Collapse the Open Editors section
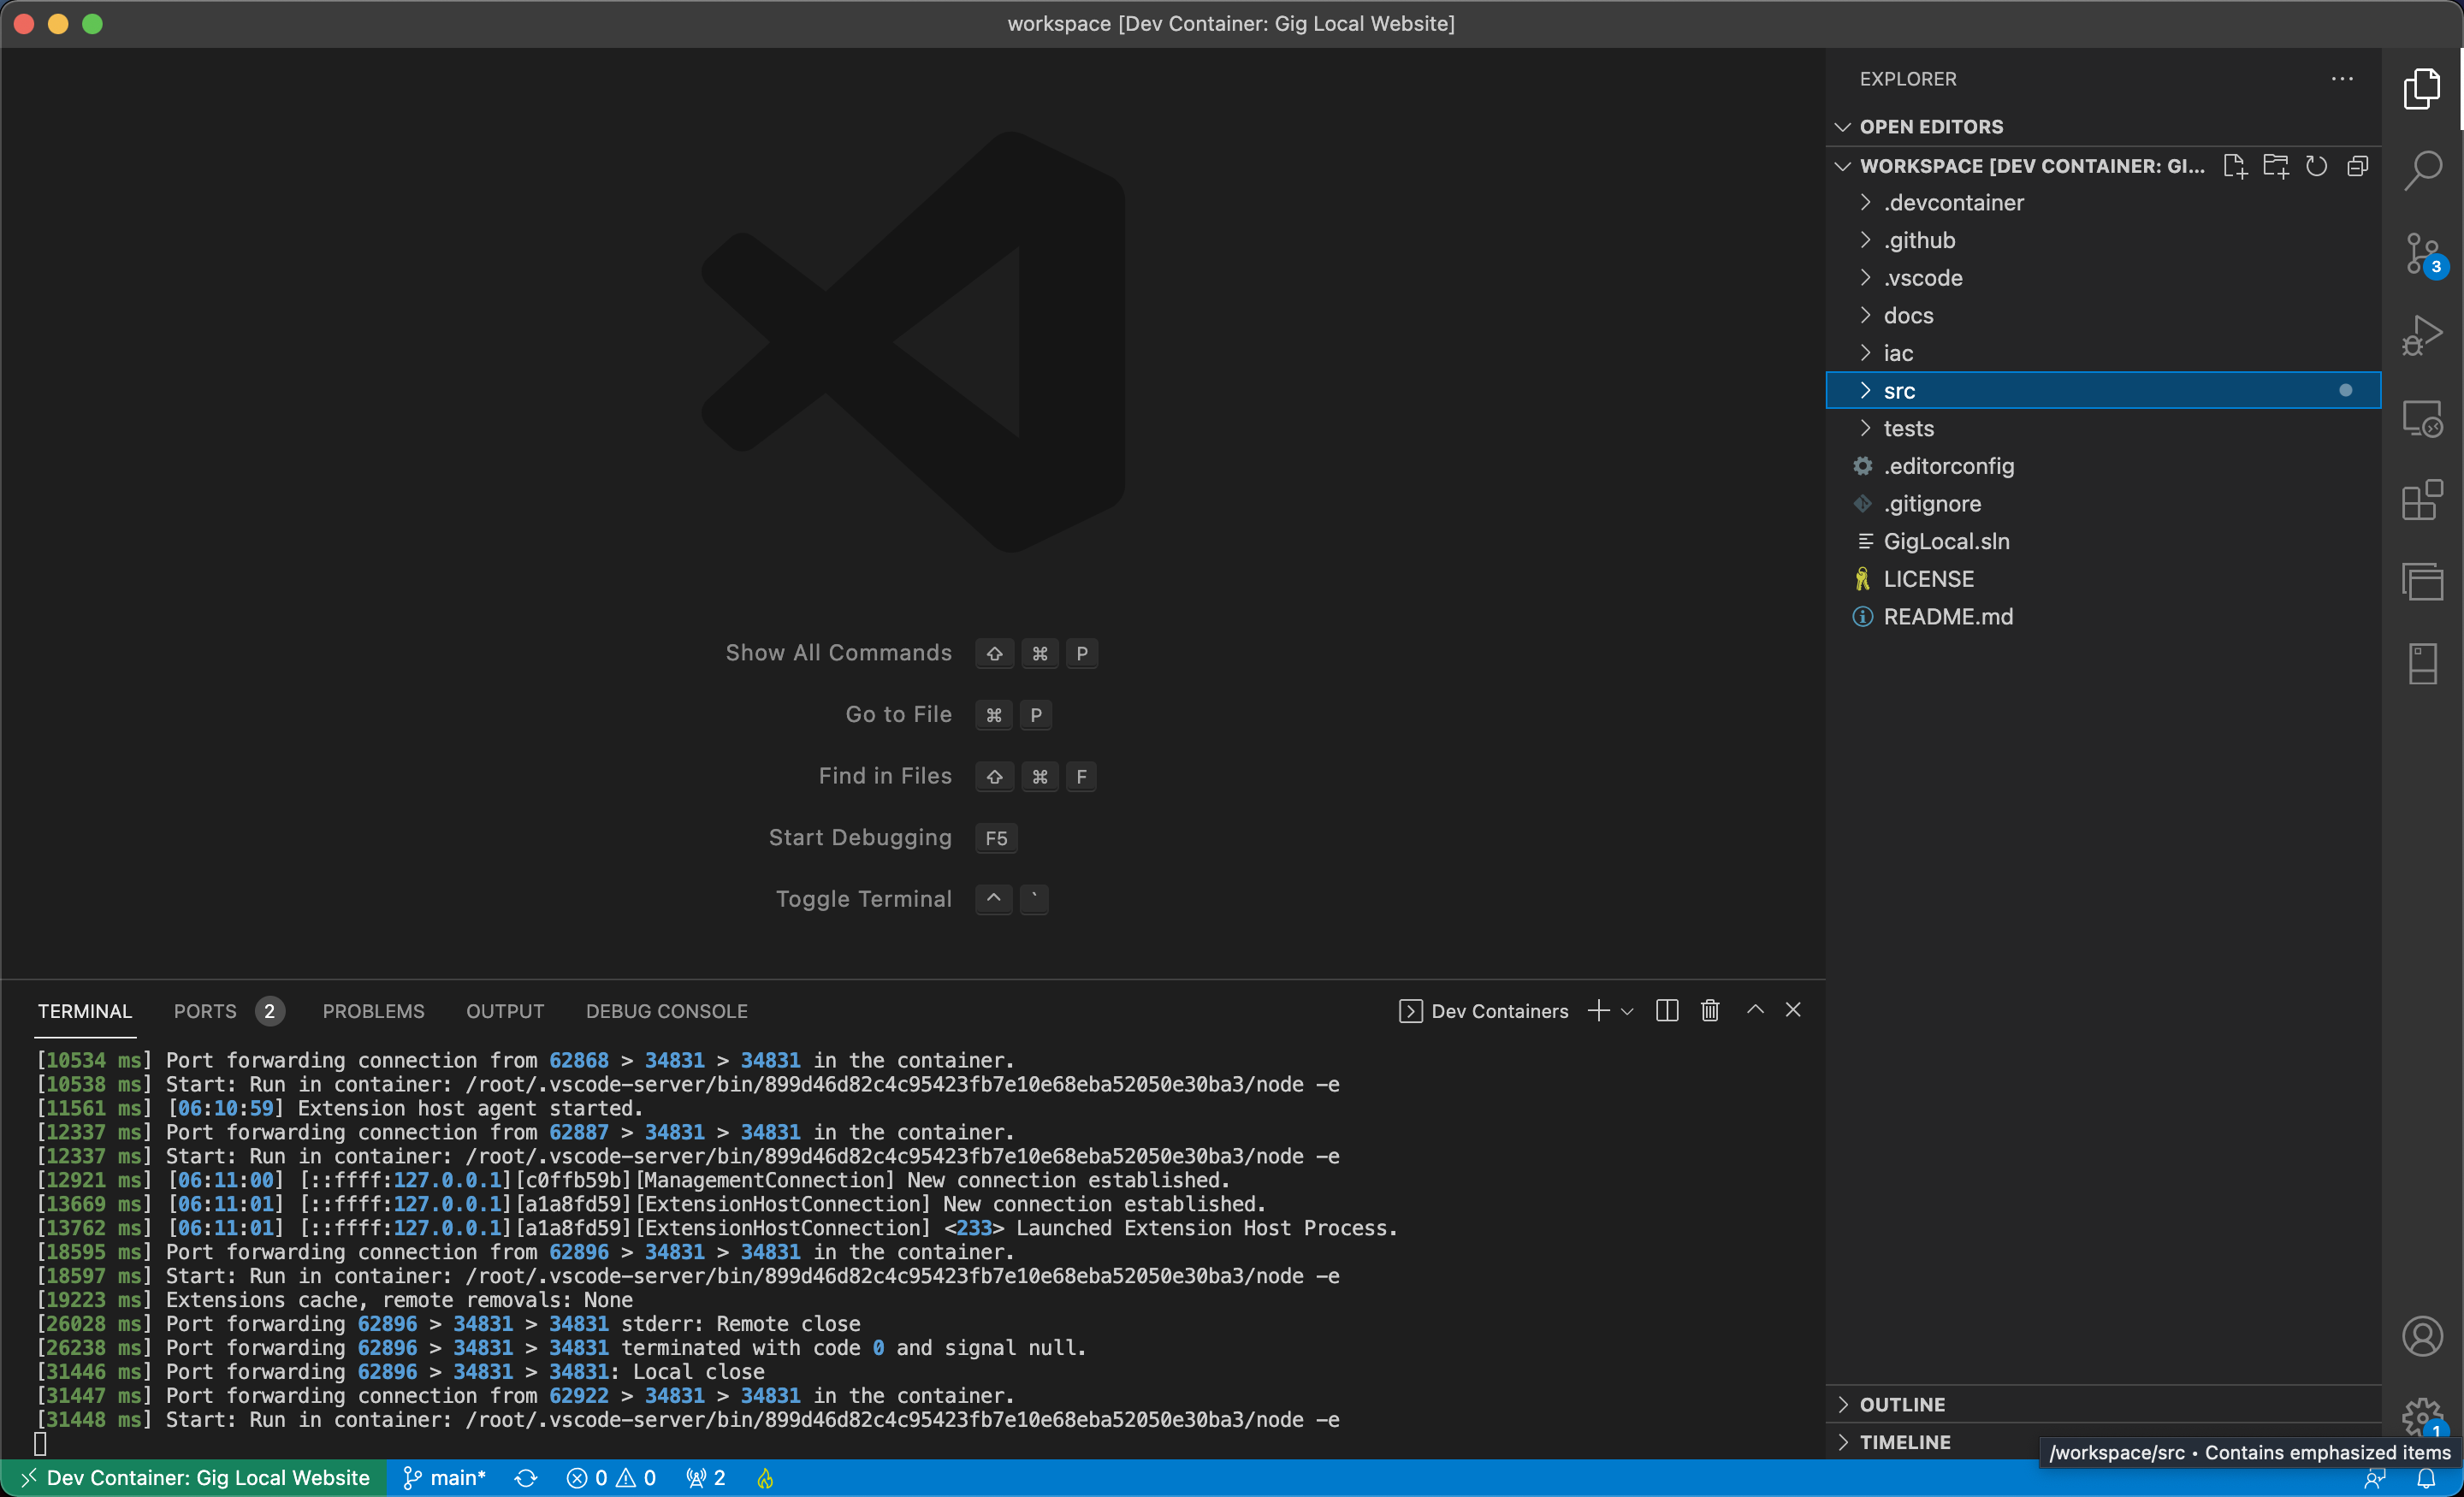This screenshot has height=1497, width=2464. pos(1843,127)
